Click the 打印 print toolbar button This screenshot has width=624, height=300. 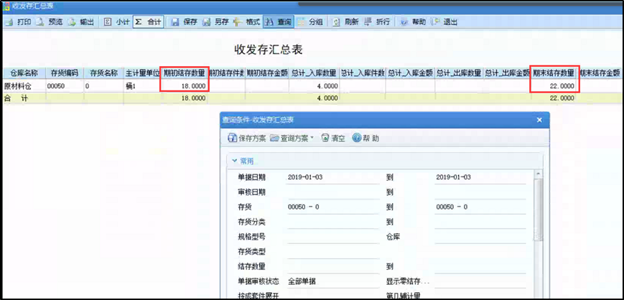(18, 22)
